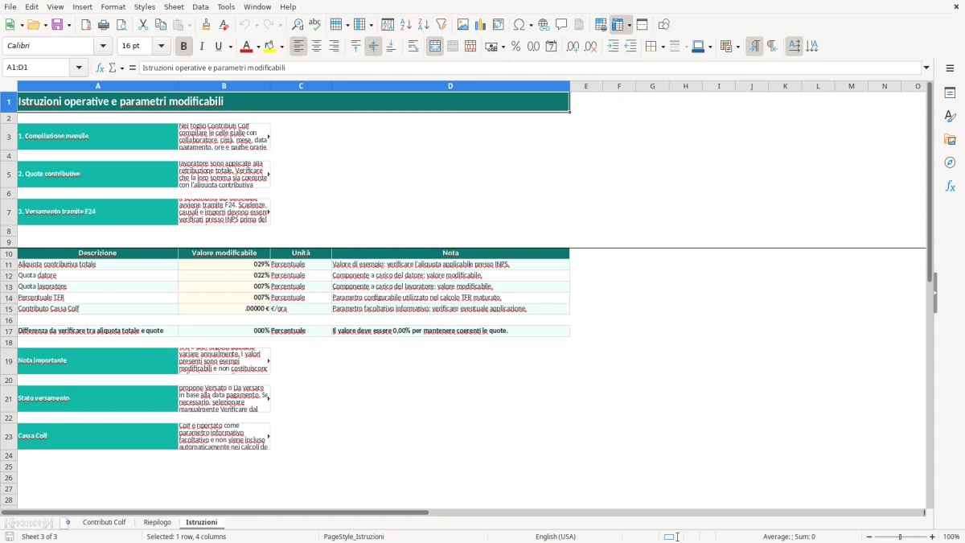Viewport: 965px width, 543px height.
Task: Open the Sheet menu
Action: (x=174, y=6)
